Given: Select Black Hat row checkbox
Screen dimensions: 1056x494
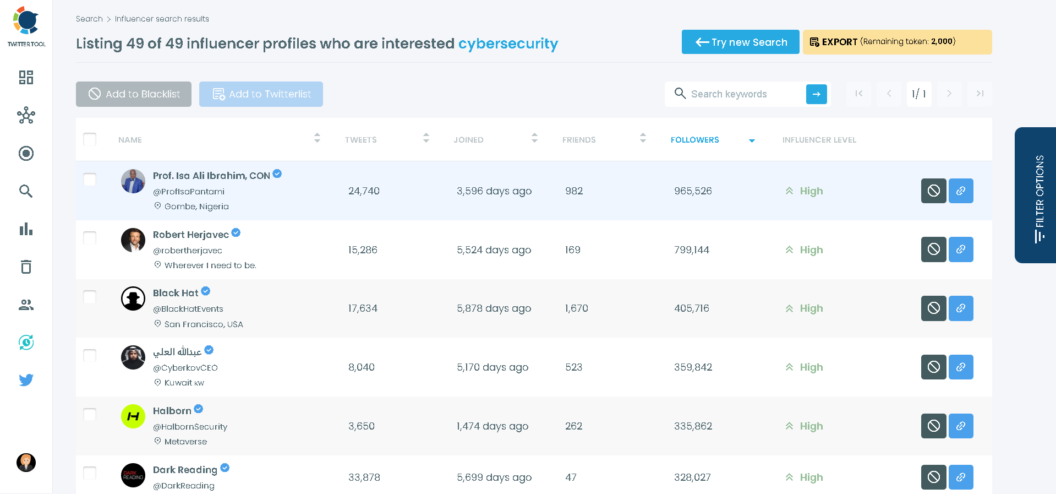Looking at the screenshot, I should (90, 297).
